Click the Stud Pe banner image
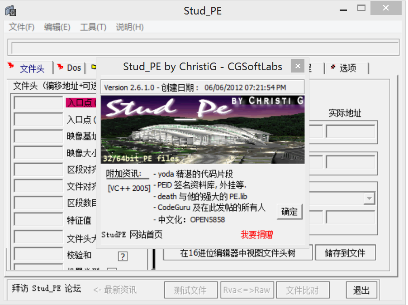Image resolution: width=408 pixels, height=305 pixels. (203, 130)
